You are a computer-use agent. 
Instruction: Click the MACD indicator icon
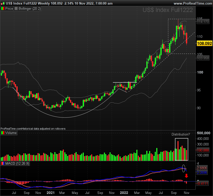(x=3, y=163)
